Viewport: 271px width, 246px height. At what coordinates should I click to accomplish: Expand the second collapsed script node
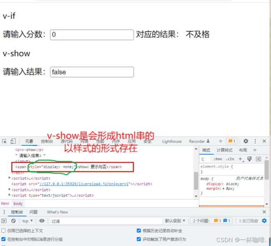10,189
